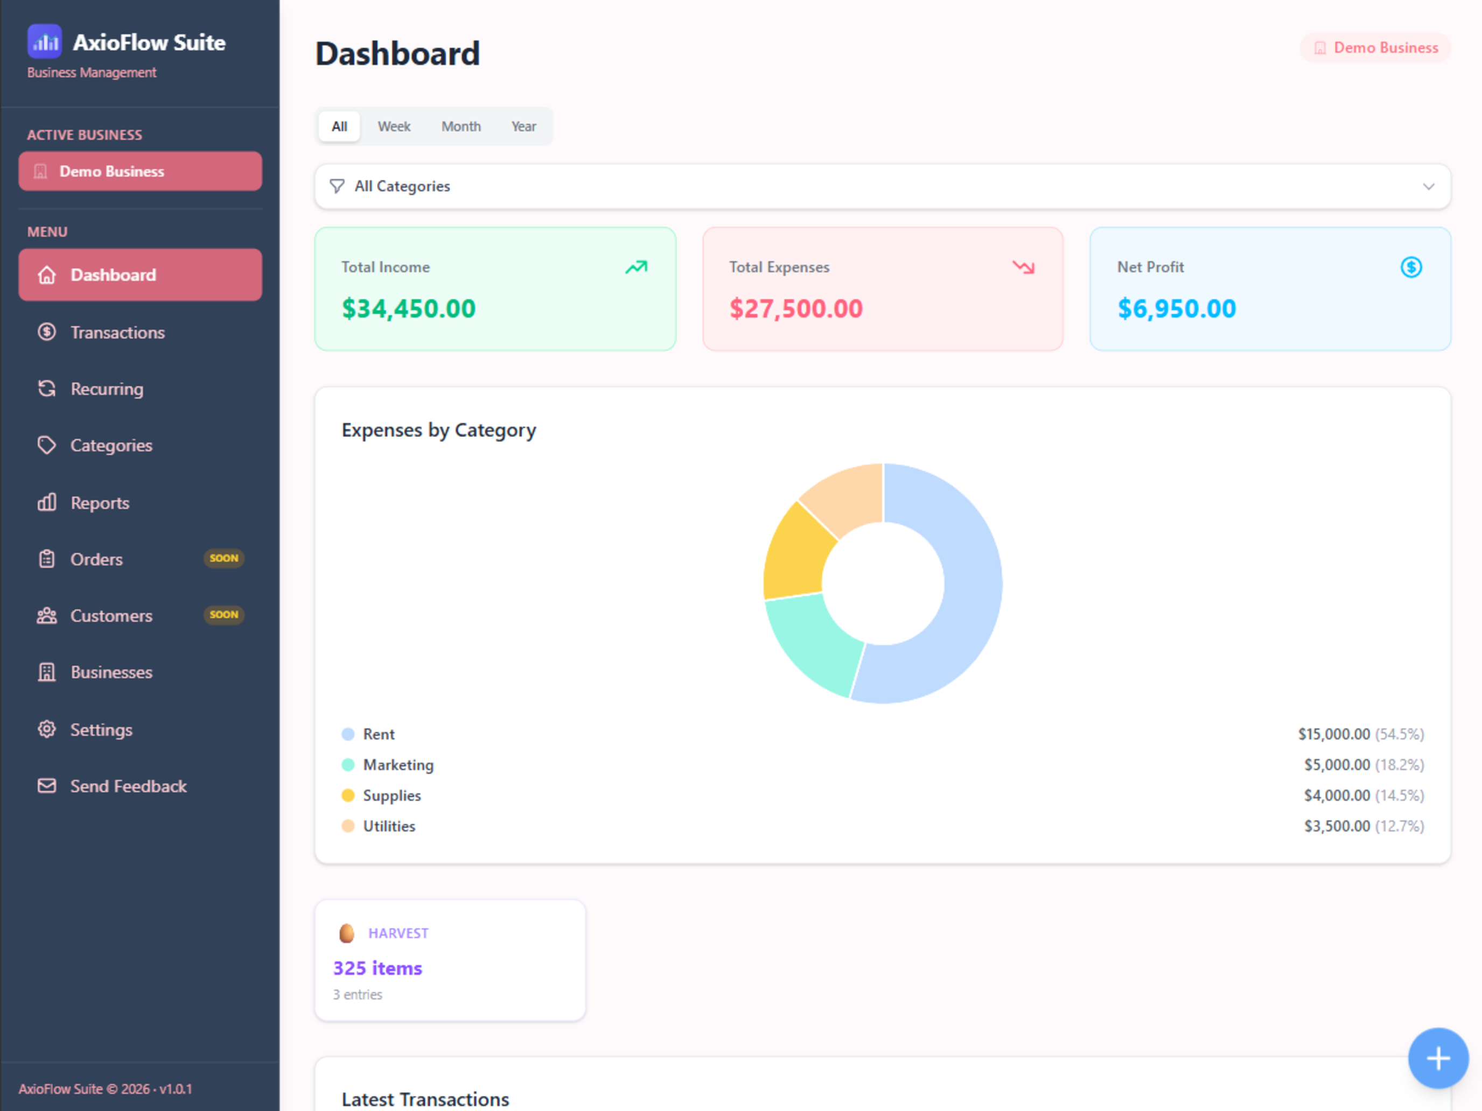Image resolution: width=1482 pixels, height=1111 pixels.
Task: Click the Business Management subtitle text
Action: tap(92, 72)
